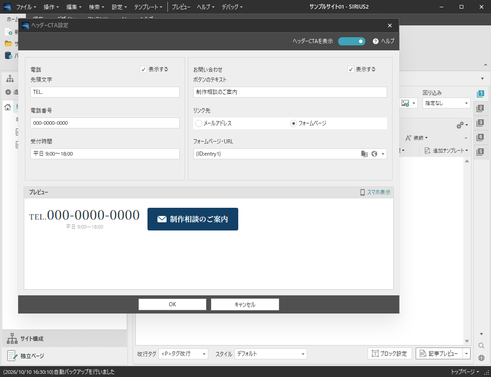Click the 制作相談のご案内 preview button
This screenshot has height=377, width=491.
pos(193,219)
